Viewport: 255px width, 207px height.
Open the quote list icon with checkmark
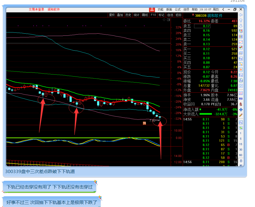[241, 31]
